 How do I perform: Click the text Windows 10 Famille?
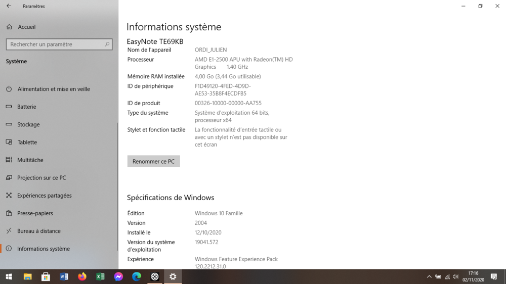(219, 213)
